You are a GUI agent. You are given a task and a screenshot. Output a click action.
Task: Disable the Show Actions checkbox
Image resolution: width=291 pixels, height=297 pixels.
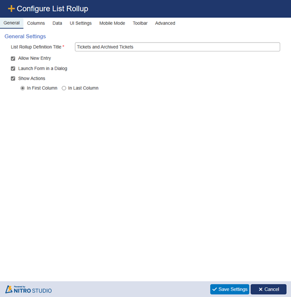(x=13, y=78)
